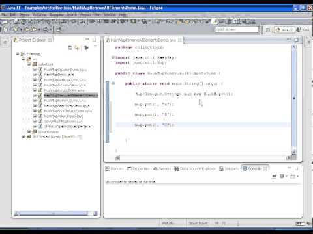Close the Console view tab
This screenshot has width=313, height=234.
265,168
